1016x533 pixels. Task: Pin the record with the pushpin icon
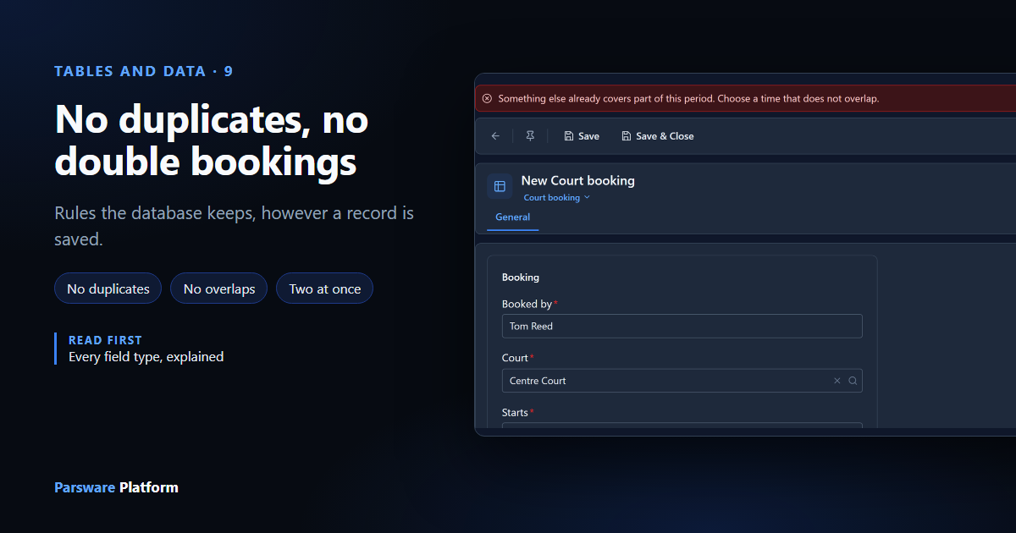tap(531, 136)
